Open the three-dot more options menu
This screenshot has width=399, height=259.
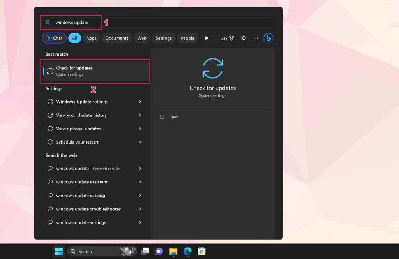(256, 38)
